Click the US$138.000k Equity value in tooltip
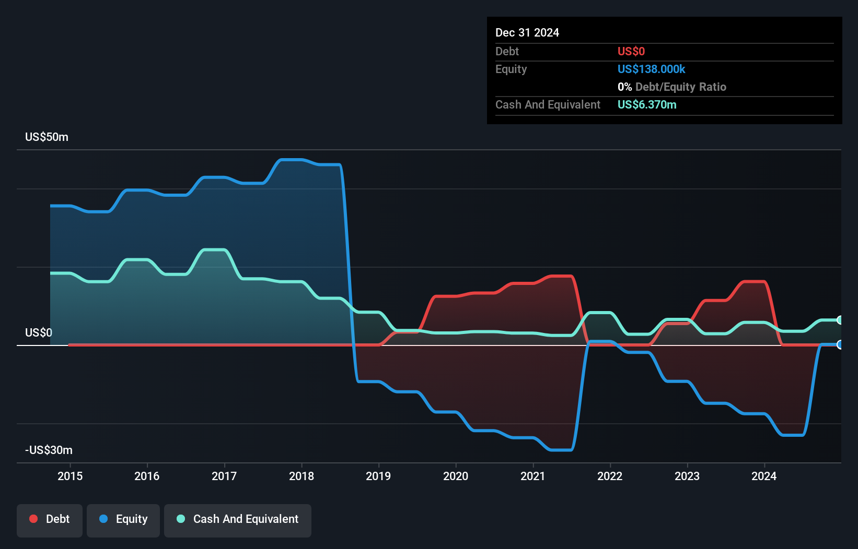The width and height of the screenshot is (858, 549). point(651,69)
